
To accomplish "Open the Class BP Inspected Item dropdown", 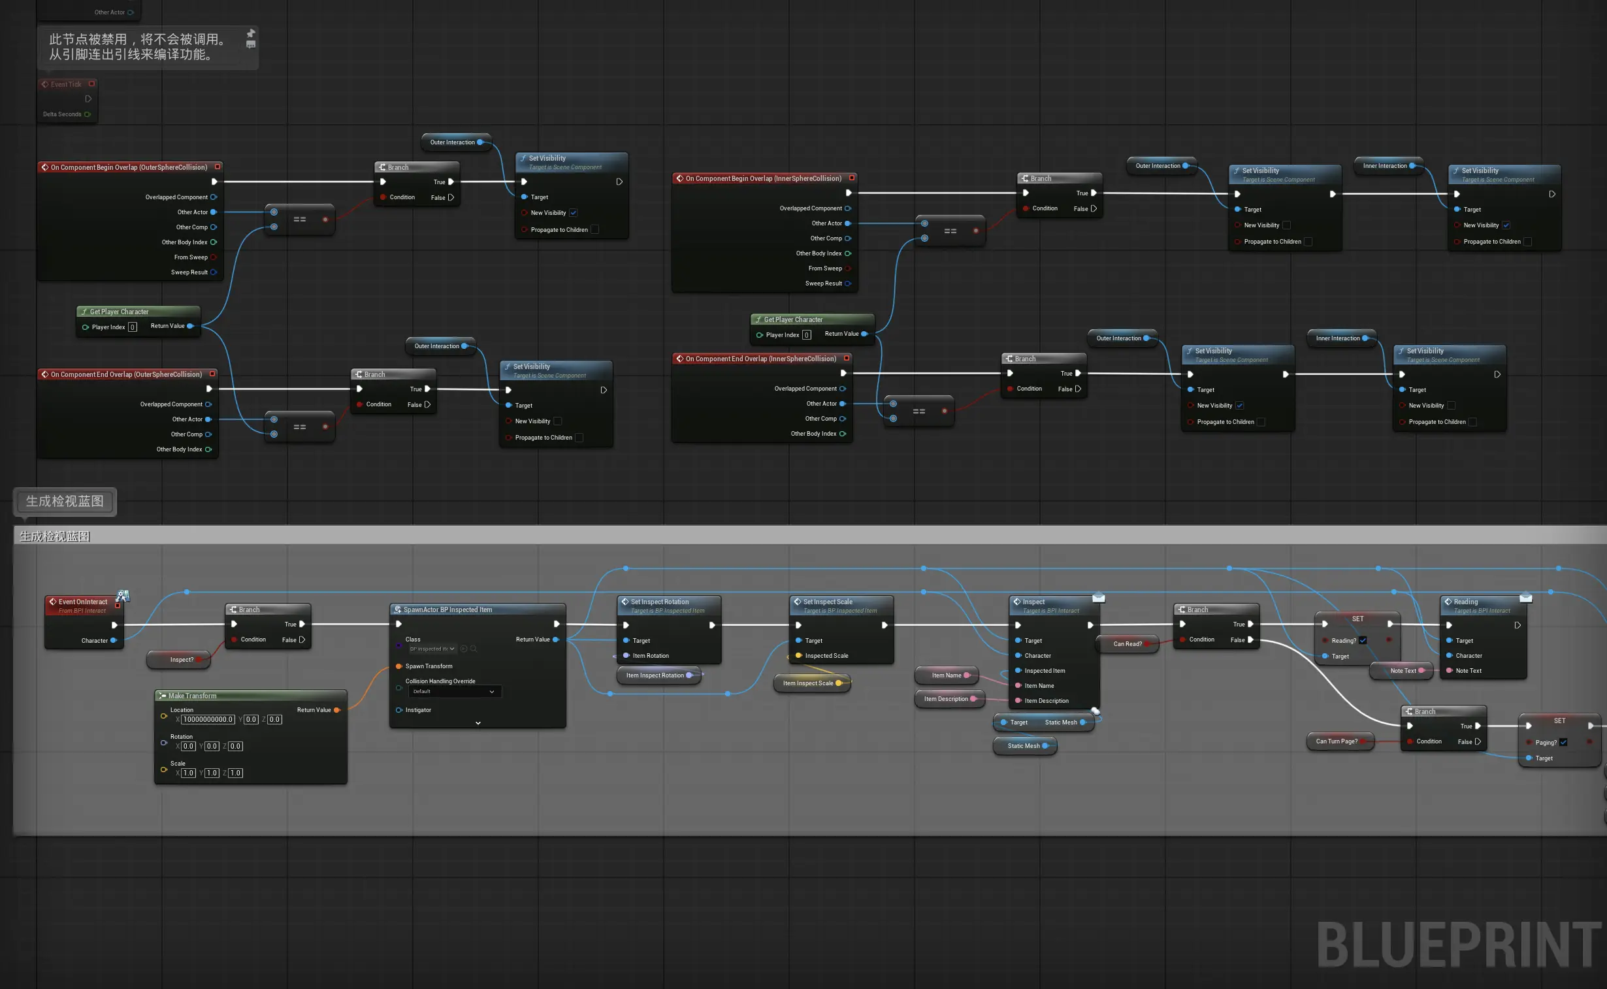I will tap(432, 649).
